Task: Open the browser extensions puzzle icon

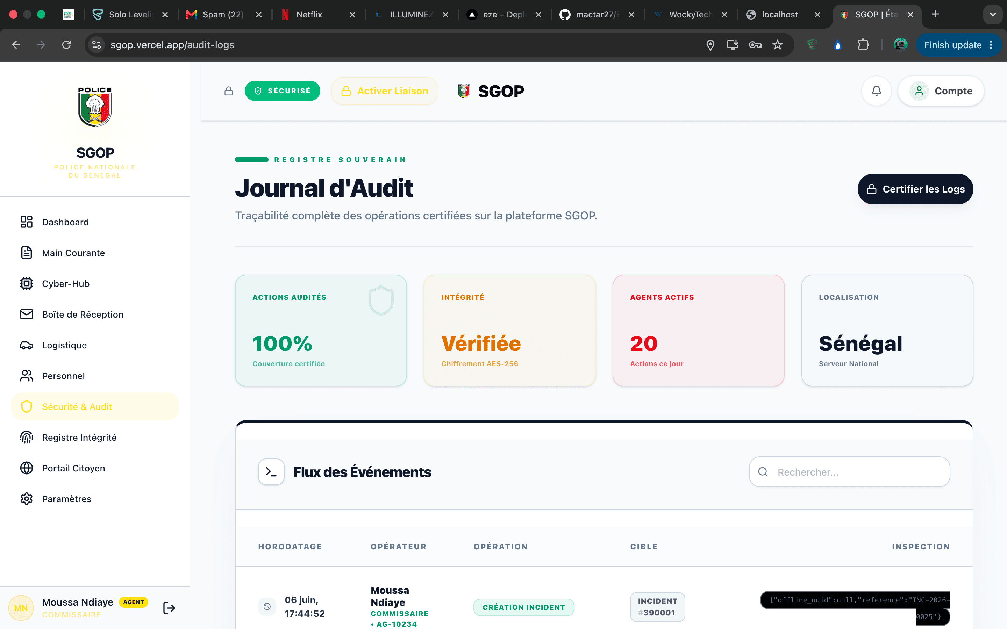Action: [863, 44]
